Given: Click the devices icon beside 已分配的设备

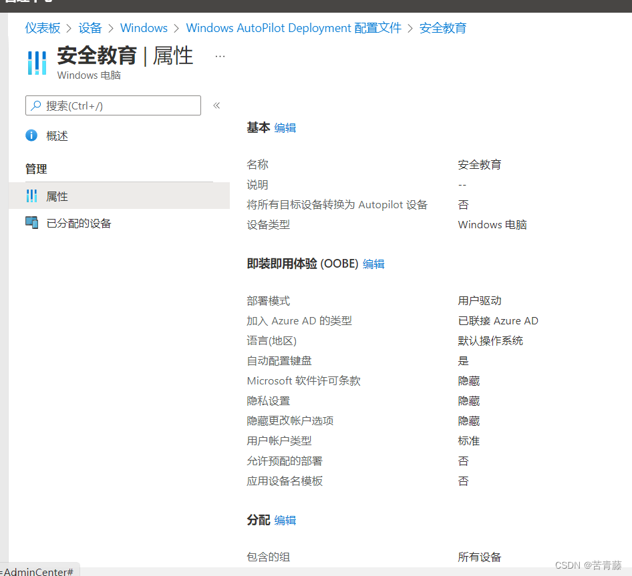Looking at the screenshot, I should 31,223.
